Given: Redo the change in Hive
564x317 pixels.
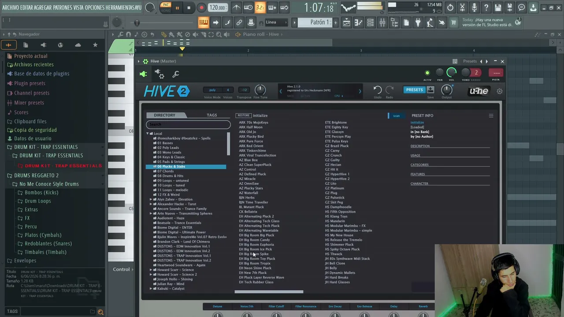Looking at the screenshot, I should pyautogui.click(x=390, y=90).
